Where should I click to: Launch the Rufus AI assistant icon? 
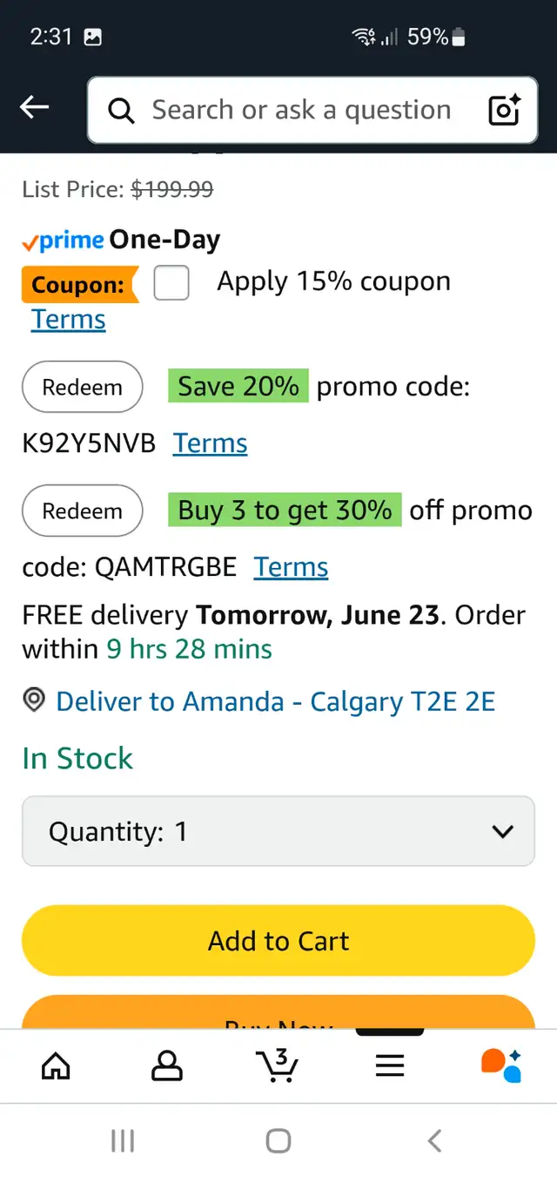point(501,1065)
